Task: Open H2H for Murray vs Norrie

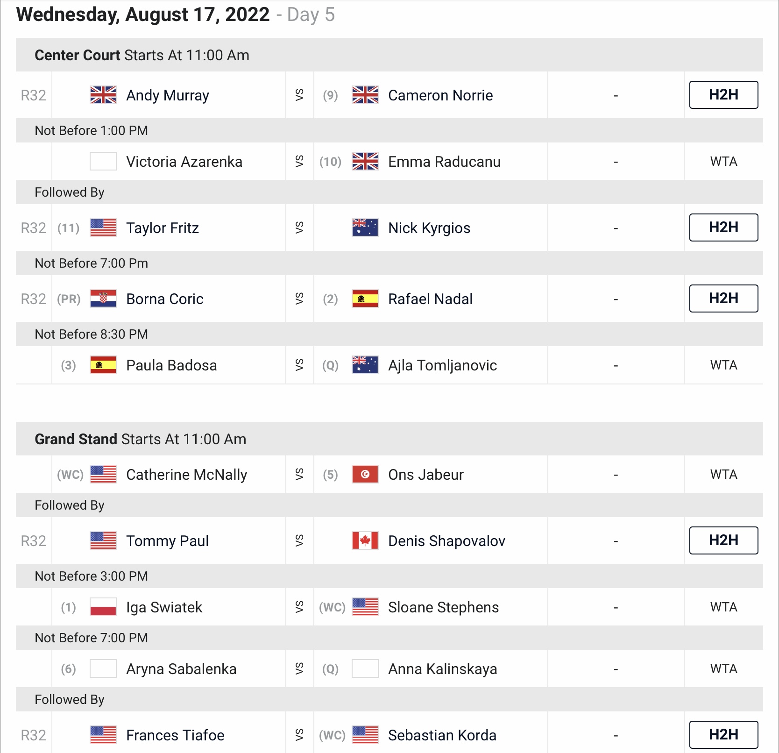Action: 723,95
